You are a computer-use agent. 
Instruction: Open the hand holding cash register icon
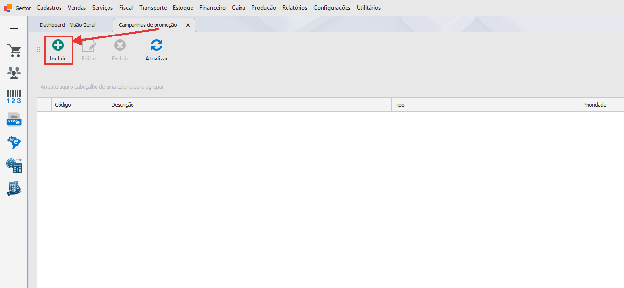[14, 189]
